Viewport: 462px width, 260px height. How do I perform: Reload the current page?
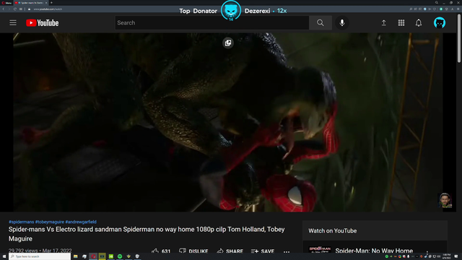click(14, 9)
